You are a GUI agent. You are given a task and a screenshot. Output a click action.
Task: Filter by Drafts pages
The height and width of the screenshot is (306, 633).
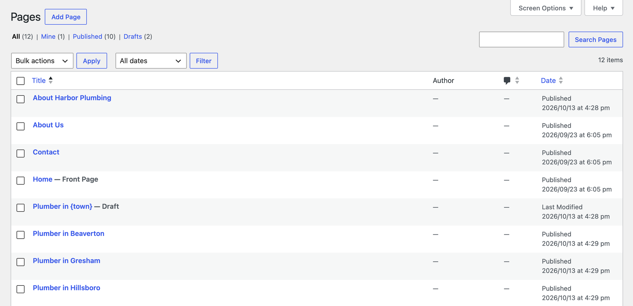133,37
